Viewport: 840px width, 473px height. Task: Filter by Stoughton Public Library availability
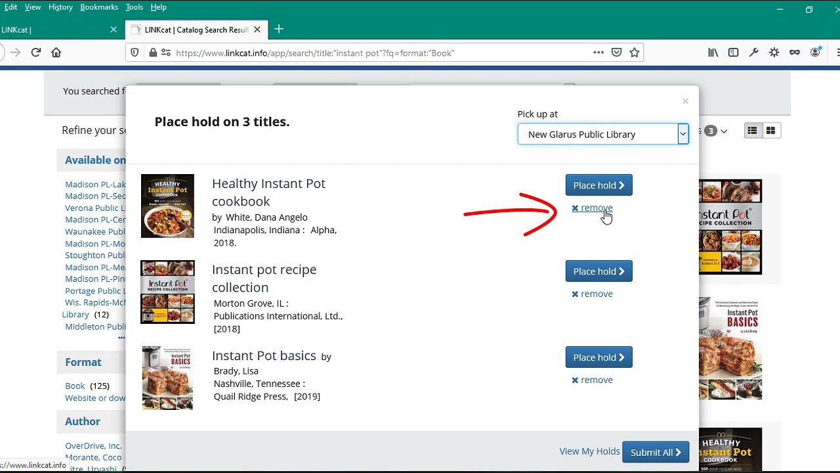tap(95, 255)
